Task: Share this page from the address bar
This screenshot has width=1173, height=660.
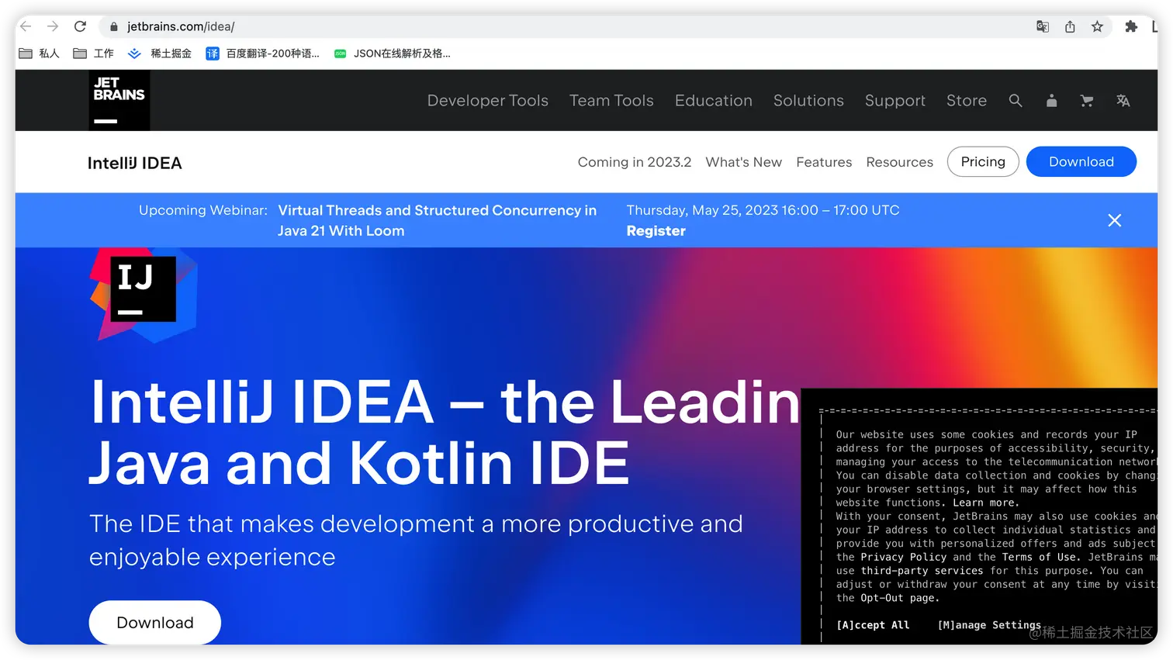Action: (x=1070, y=26)
